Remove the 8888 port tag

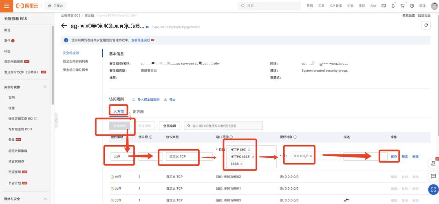pos(241,164)
